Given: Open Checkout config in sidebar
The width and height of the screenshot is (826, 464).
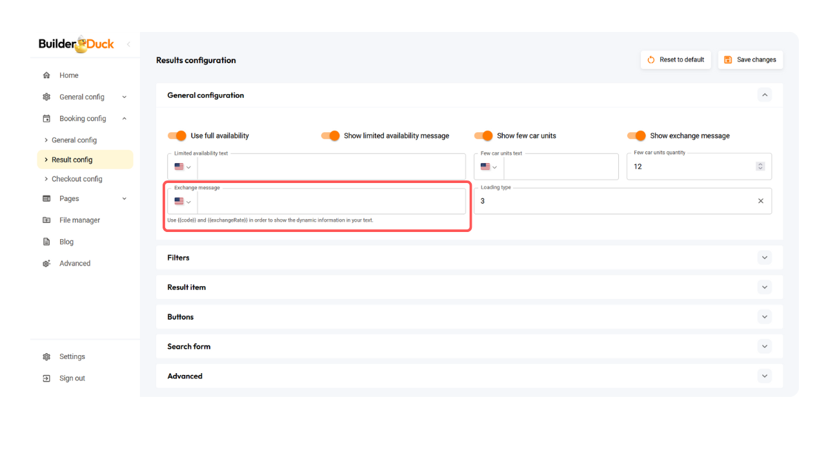Looking at the screenshot, I should click(x=77, y=179).
